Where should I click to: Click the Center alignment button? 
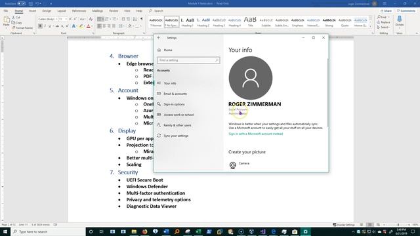104,26
